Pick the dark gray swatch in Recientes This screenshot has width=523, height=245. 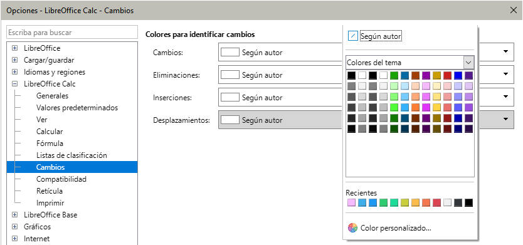click(x=458, y=202)
